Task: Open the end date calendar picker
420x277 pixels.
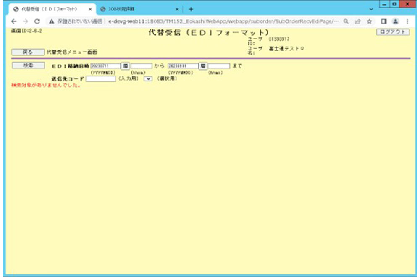Action: tap(202, 66)
